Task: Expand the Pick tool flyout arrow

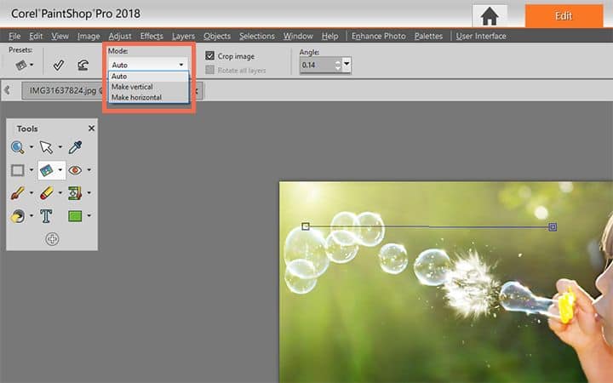Action: coord(60,147)
